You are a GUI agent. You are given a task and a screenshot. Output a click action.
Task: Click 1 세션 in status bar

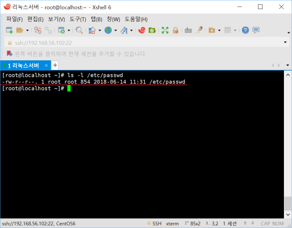pos(230,224)
